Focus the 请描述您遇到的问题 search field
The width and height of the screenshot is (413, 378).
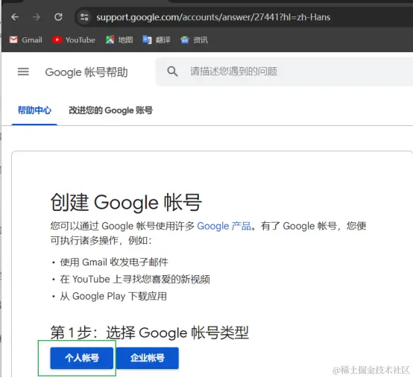[285, 72]
